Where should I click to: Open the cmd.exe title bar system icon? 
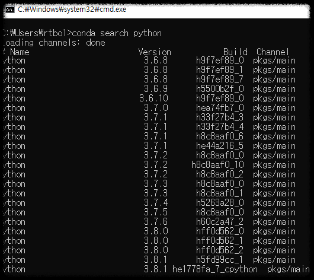[10, 9]
